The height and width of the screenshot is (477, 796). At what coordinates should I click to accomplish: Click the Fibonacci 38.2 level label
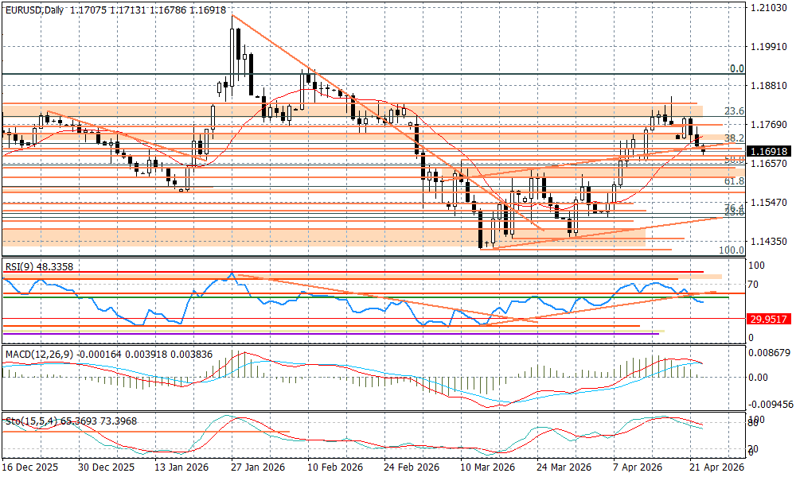point(734,138)
